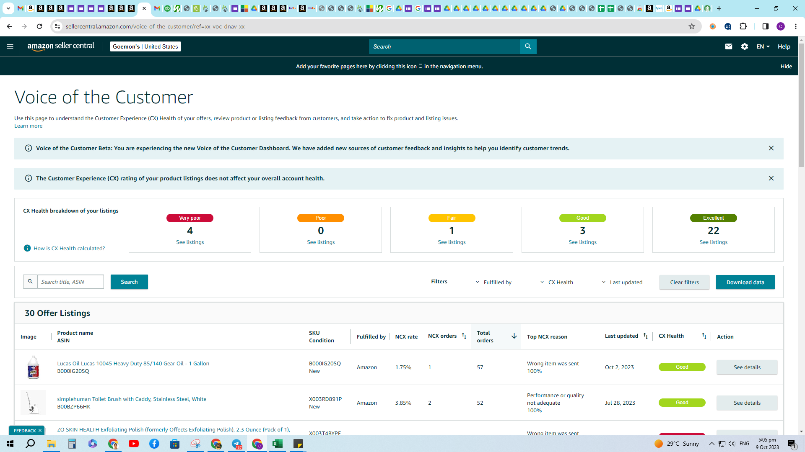The height and width of the screenshot is (452, 805).
Task: Dismiss the Voice of the Customer Beta notice
Action: (x=771, y=148)
